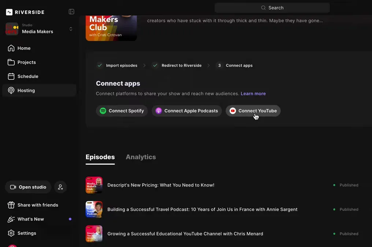Click the Apple Podcasts icon
Viewport: 372px width, 247px height.
tap(159, 111)
